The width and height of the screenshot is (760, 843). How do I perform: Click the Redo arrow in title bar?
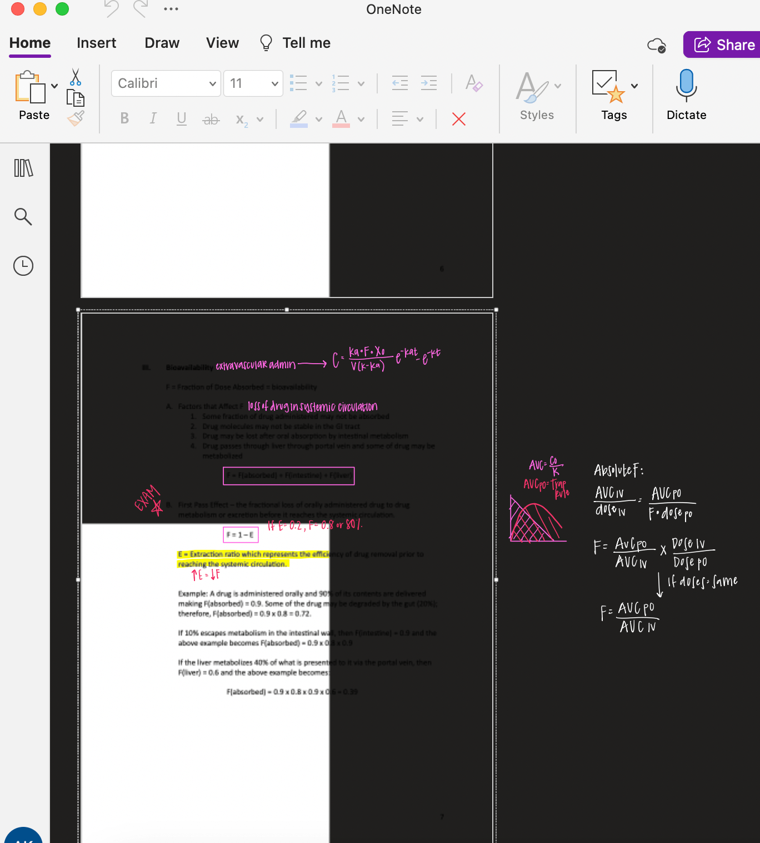coord(141,9)
